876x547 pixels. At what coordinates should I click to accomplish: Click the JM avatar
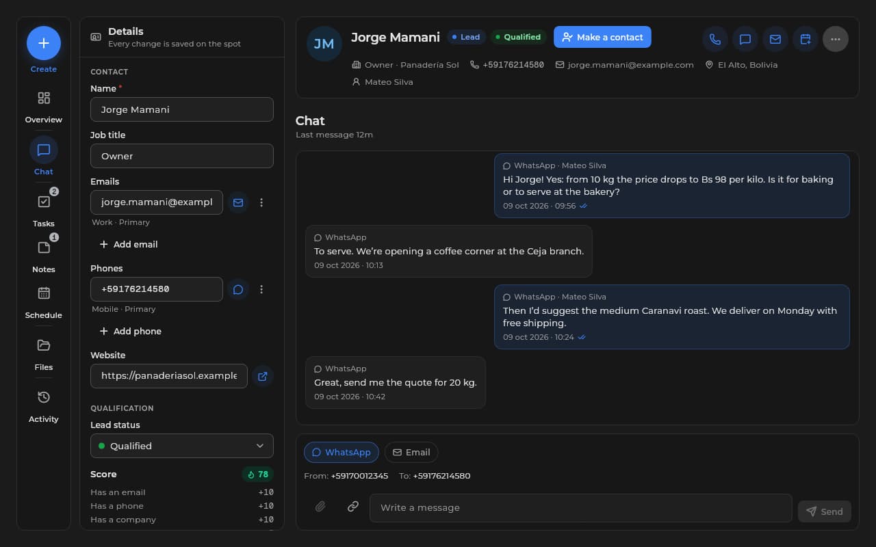point(324,44)
